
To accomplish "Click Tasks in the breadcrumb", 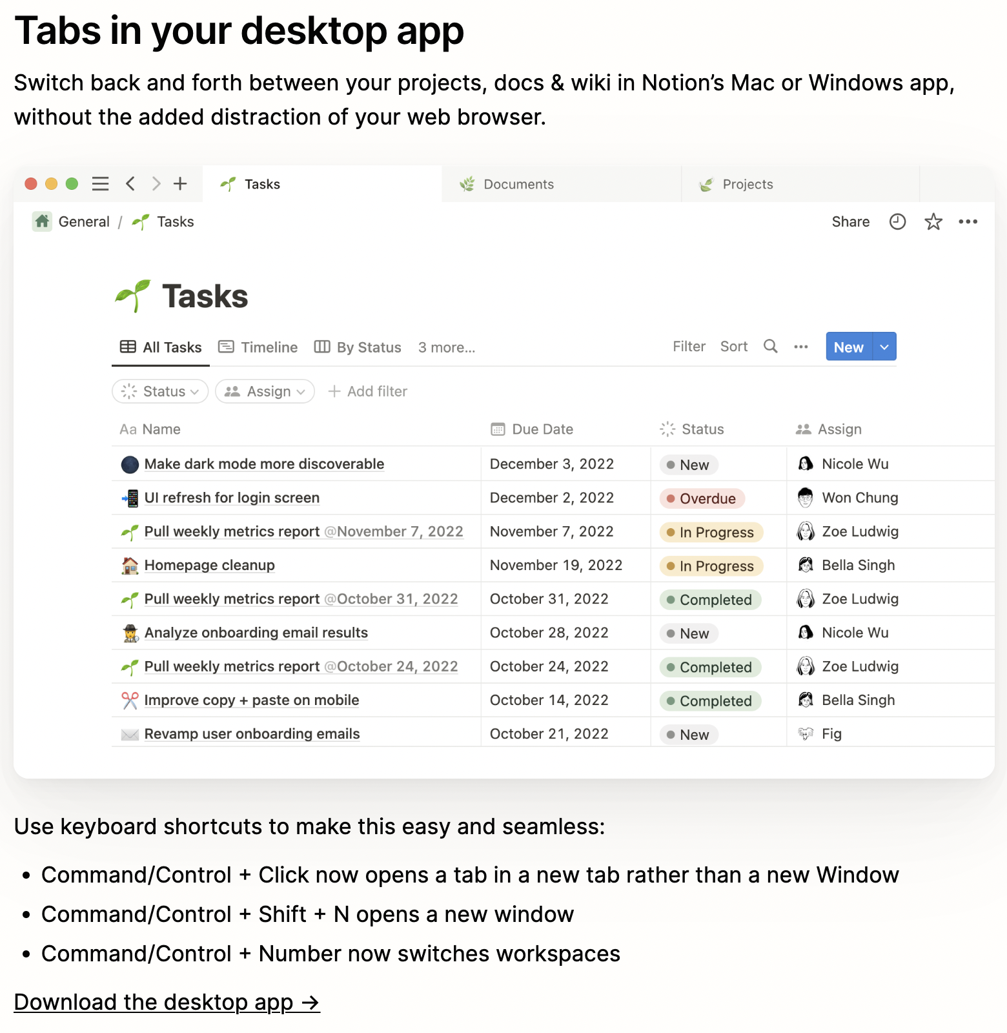I will click(176, 221).
